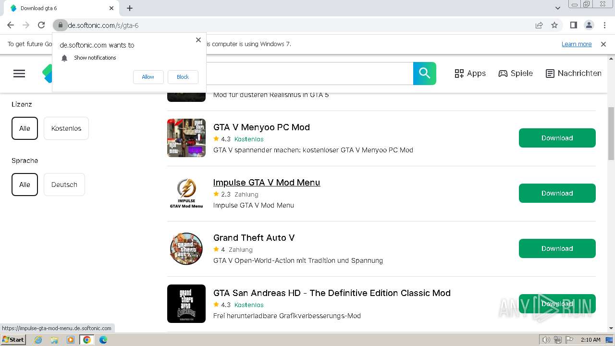The width and height of the screenshot is (615, 346).
Task: Filter by Deutsch language
Action: click(x=64, y=185)
